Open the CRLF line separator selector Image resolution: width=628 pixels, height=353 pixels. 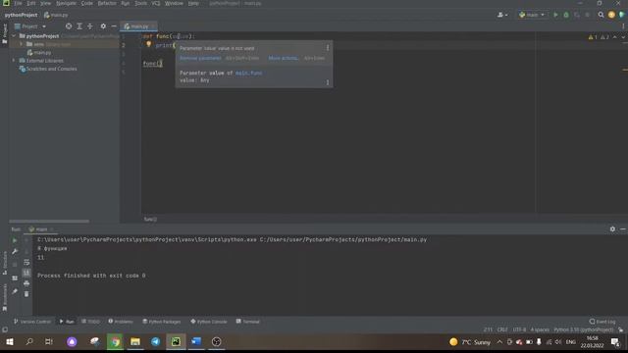502,329
